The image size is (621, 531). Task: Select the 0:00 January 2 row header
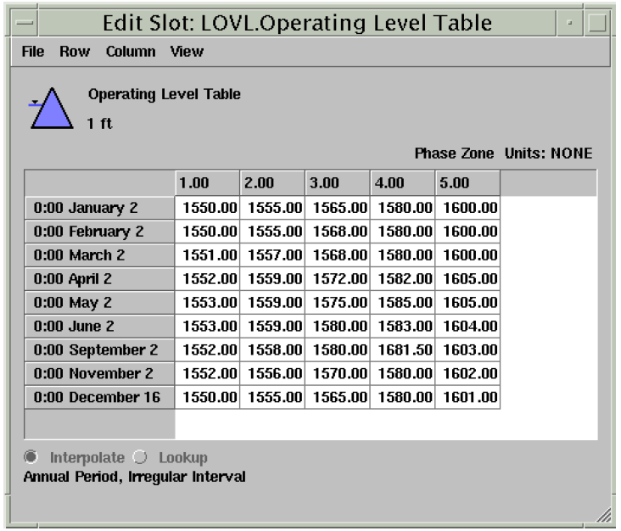click(x=99, y=207)
